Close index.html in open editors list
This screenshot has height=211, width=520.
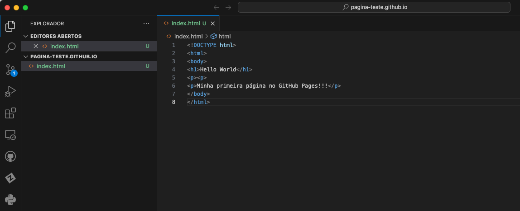(x=36, y=46)
